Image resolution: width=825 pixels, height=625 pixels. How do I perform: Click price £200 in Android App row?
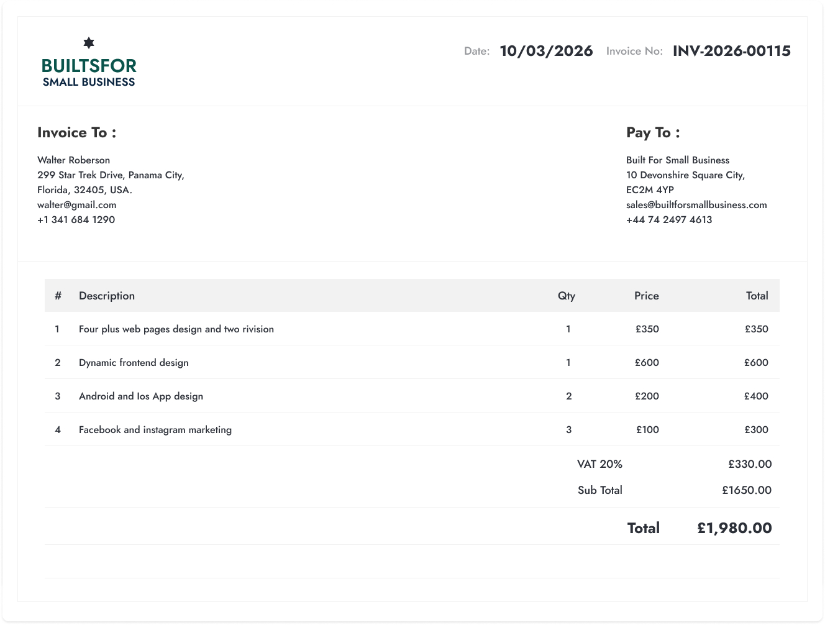(x=647, y=396)
